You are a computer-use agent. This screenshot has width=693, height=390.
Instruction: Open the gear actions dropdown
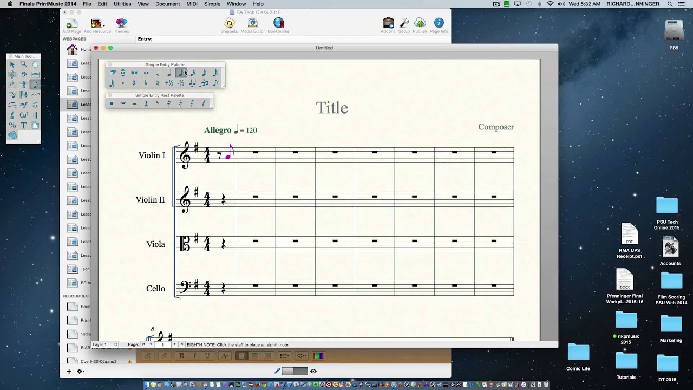(x=80, y=372)
